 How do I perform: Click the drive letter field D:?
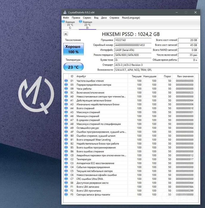[x=133, y=60]
